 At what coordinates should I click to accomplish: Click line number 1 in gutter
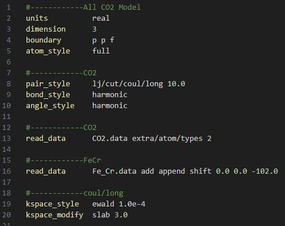point(9,7)
